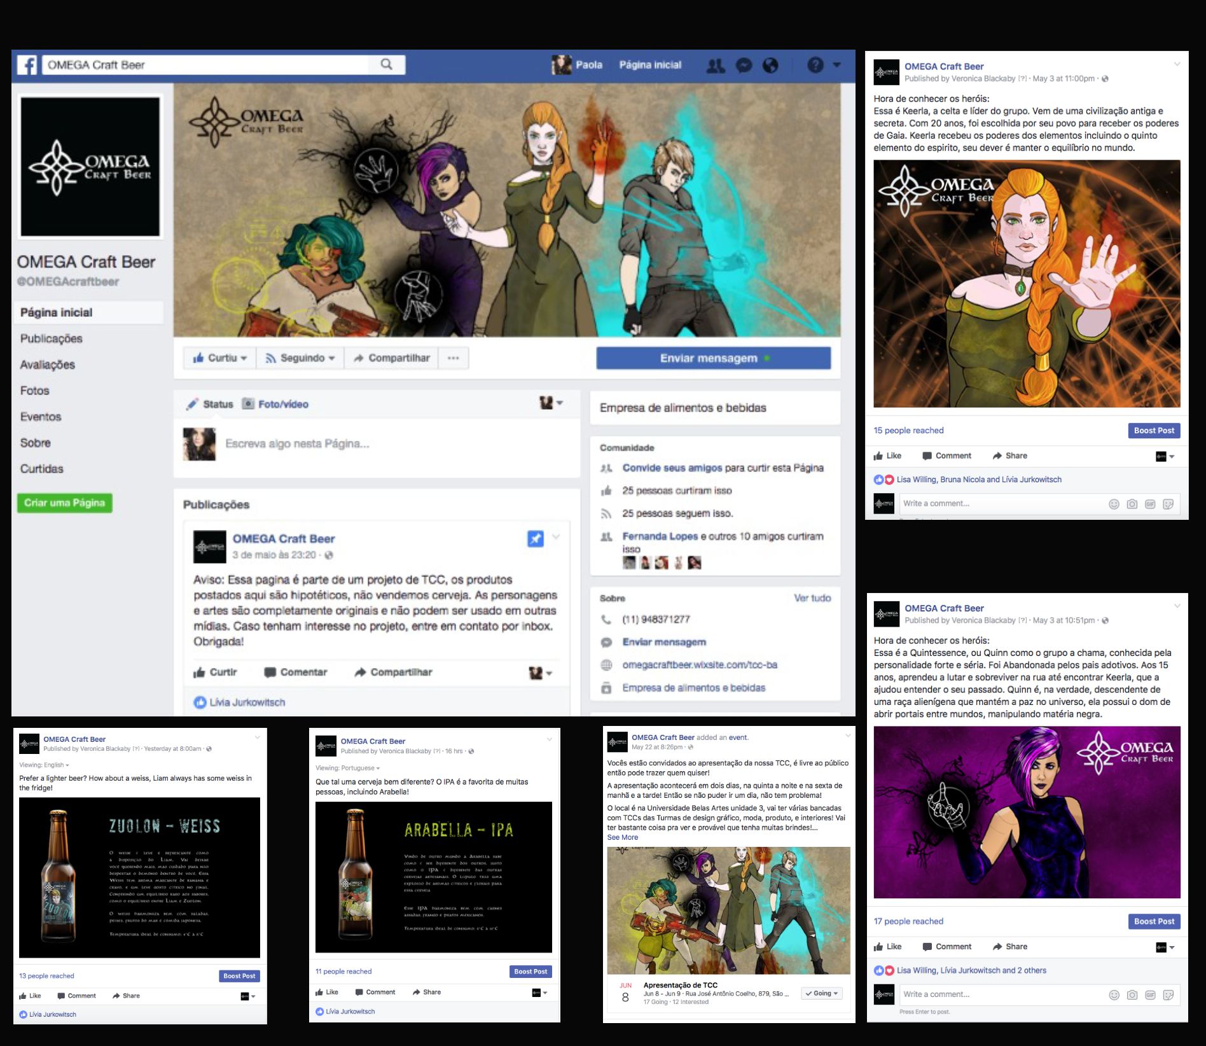Like the Arabella IPA post
This screenshot has width=1206, height=1046.
[x=327, y=992]
